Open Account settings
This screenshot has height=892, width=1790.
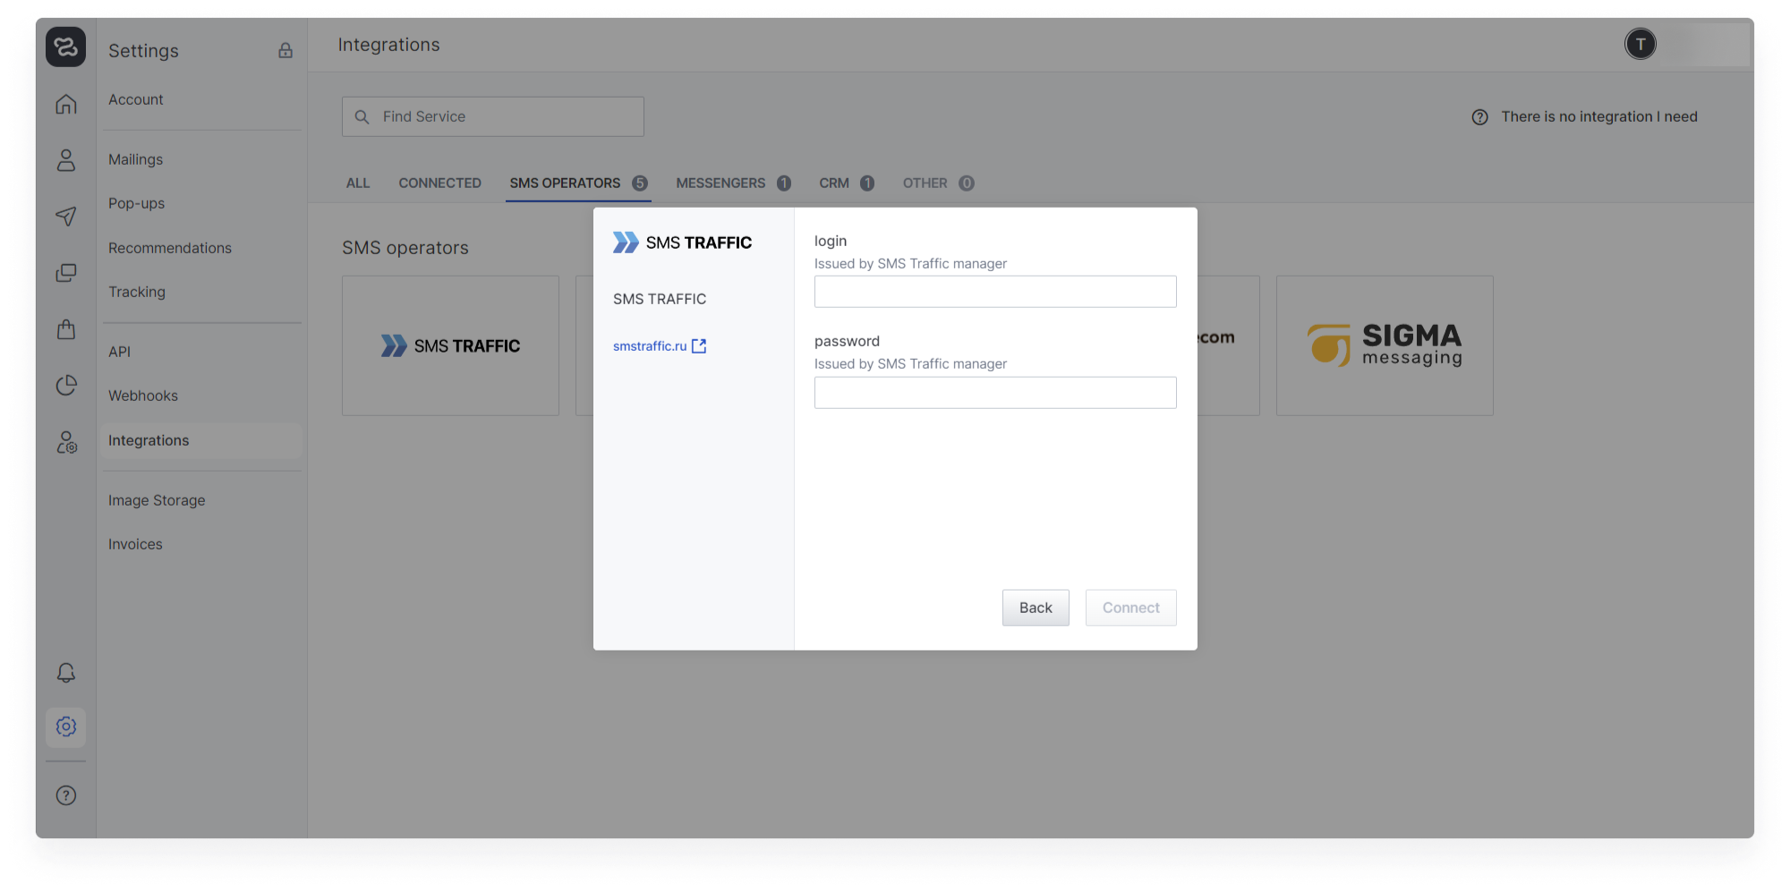(136, 99)
